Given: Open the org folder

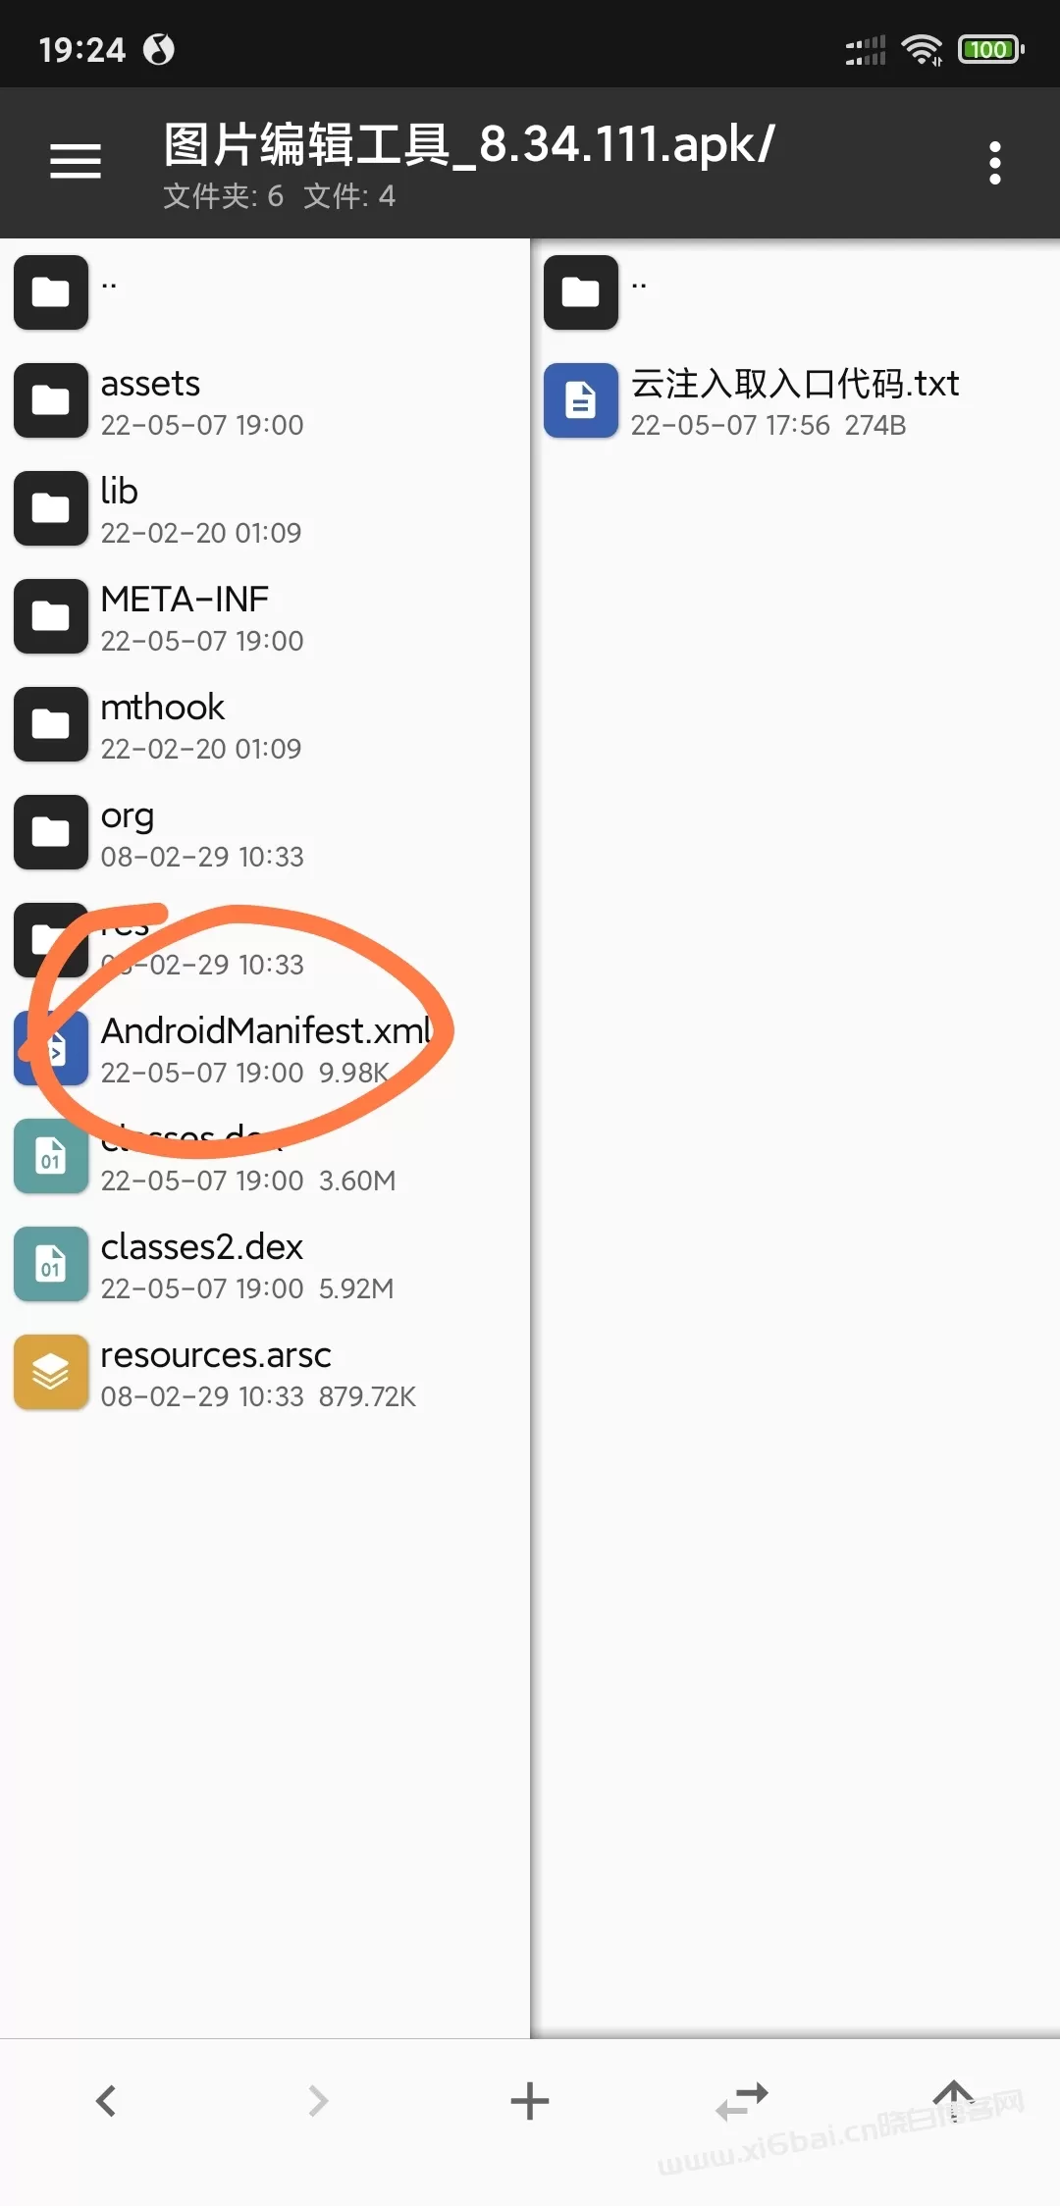Looking at the screenshot, I should [265, 832].
